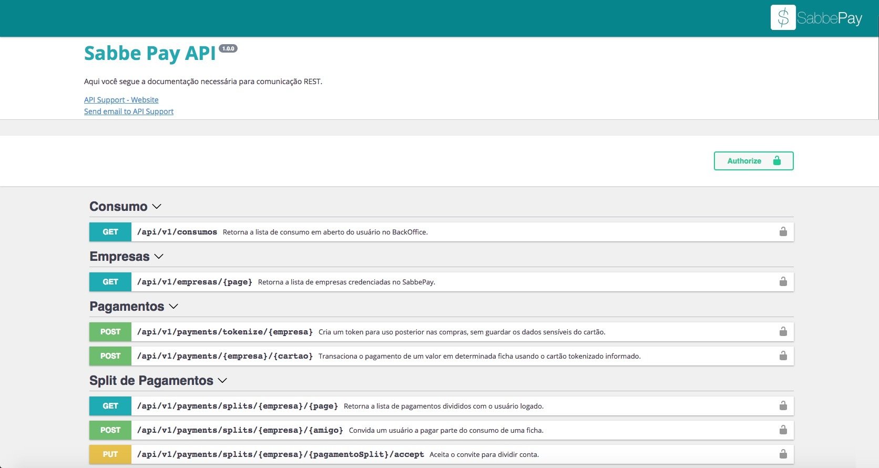
Task: Click the lock icon on splits/{empresa}/{amigo} row
Action: pos(783,430)
